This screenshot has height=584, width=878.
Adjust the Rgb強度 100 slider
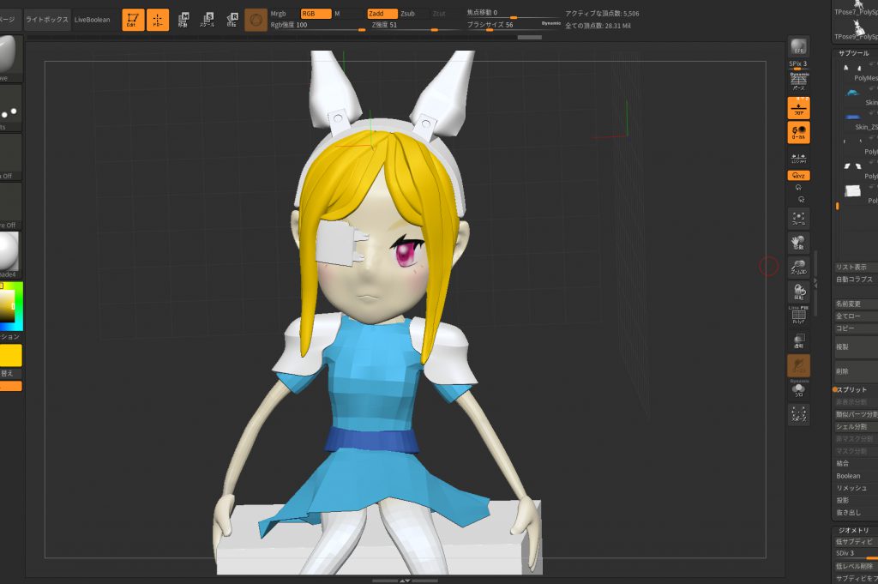317,25
